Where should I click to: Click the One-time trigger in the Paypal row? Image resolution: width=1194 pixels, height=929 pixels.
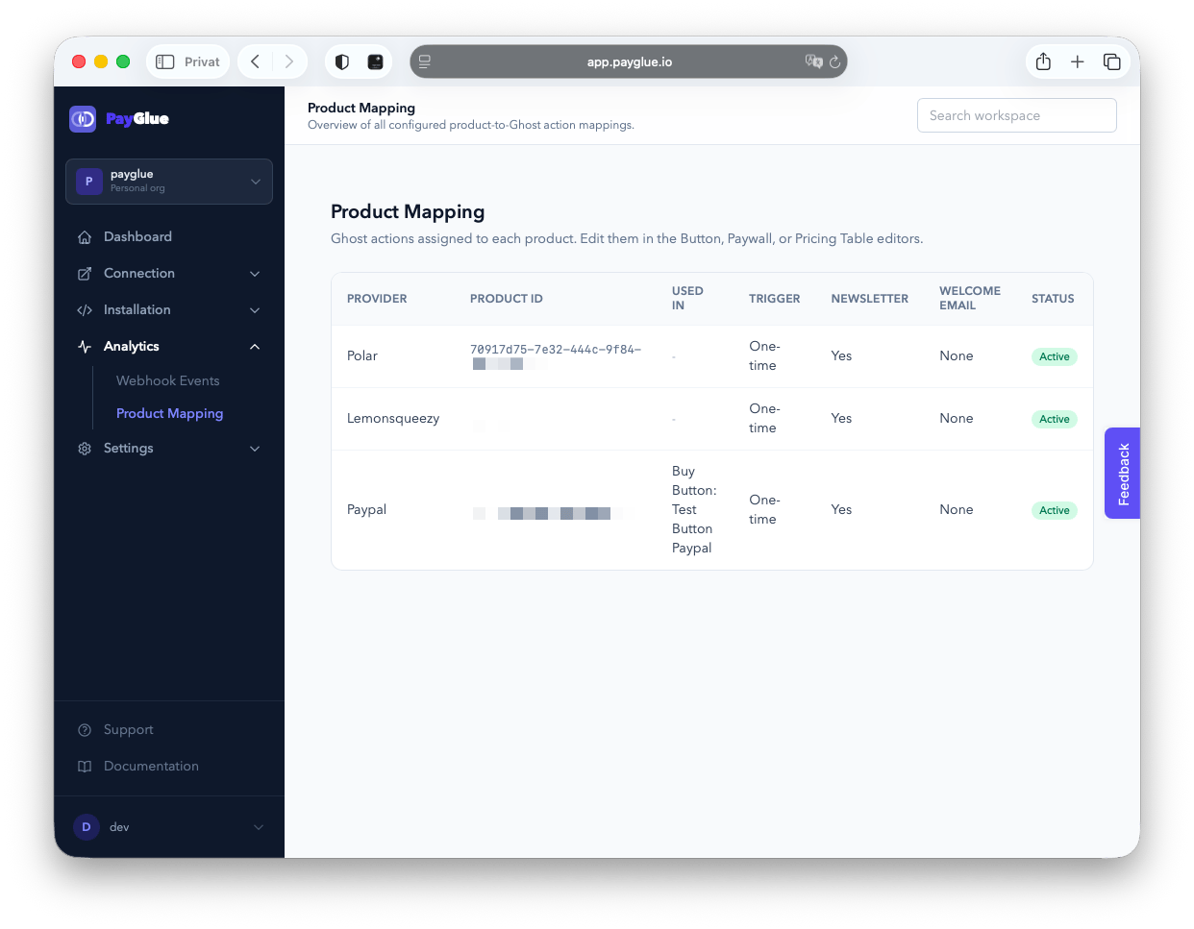click(765, 510)
